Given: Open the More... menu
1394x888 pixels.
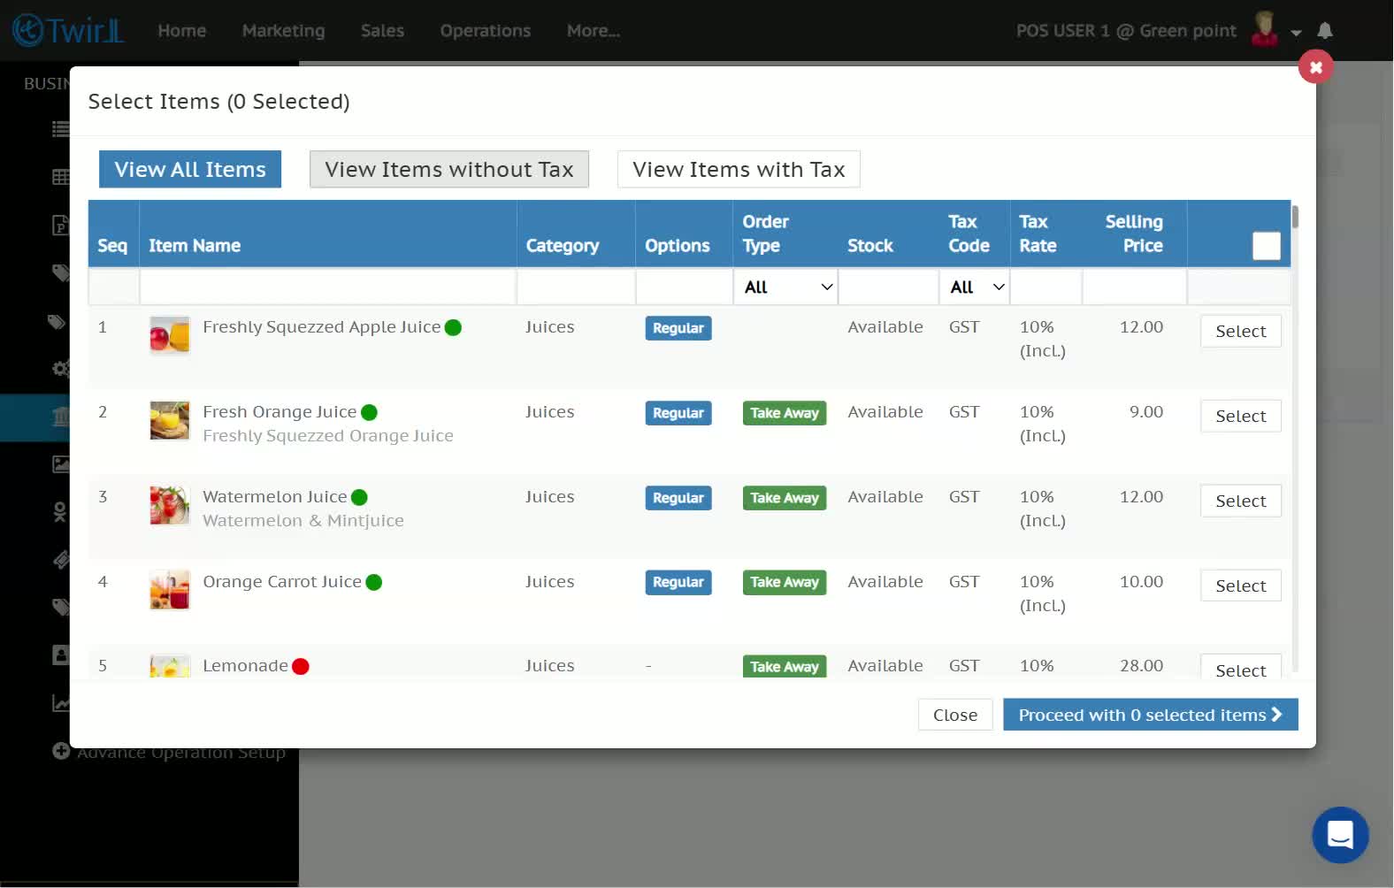Looking at the screenshot, I should pos(593,30).
